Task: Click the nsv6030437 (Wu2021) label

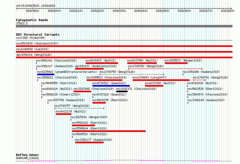Action: [101, 60]
